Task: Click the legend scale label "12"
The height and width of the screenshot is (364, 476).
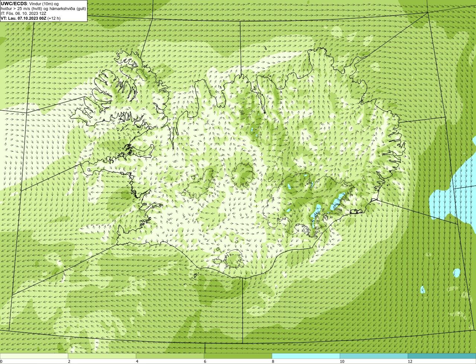Action: tap(410, 361)
